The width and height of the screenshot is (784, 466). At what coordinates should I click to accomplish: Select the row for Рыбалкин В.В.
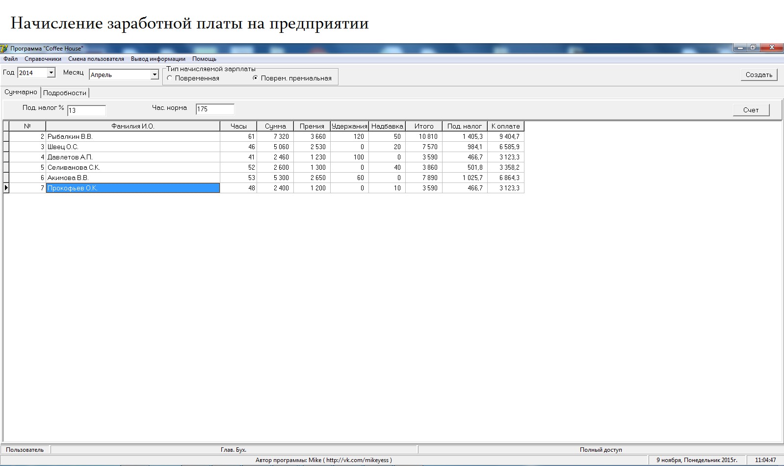point(264,136)
